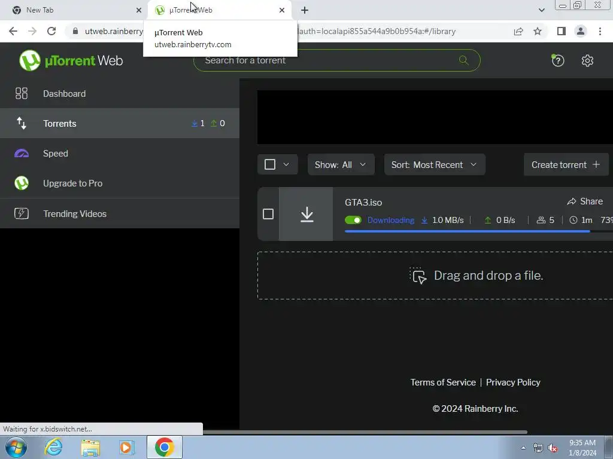Switch to the New Tab browser tab
This screenshot has width=613, height=459.
point(74,10)
